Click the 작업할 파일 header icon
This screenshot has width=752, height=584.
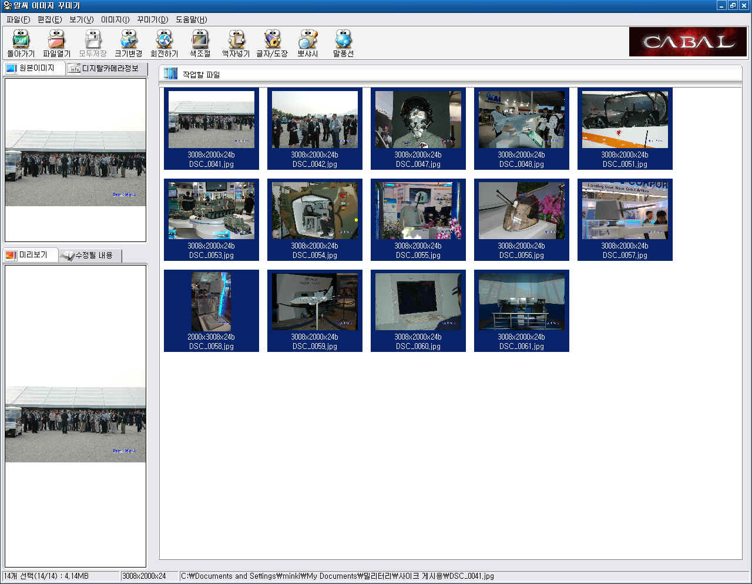coord(170,74)
